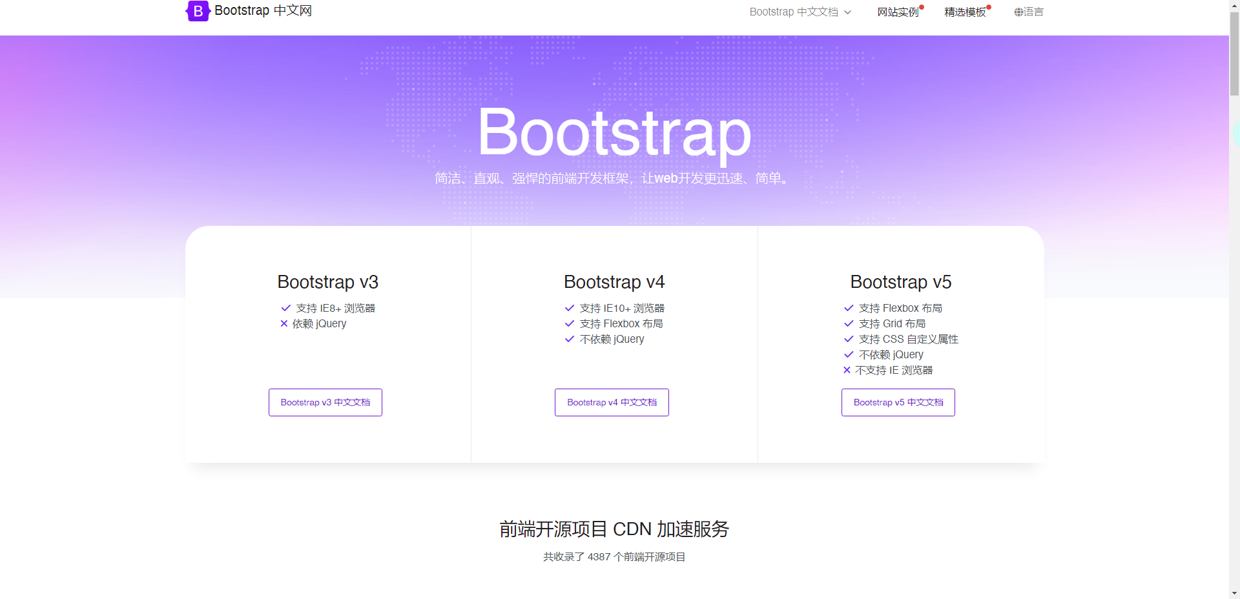Click the text 不支持 IE 浏览器
The width and height of the screenshot is (1240, 599).
click(x=894, y=370)
